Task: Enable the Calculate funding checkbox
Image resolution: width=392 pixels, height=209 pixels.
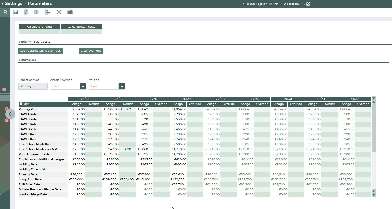Action: tap(39, 32)
